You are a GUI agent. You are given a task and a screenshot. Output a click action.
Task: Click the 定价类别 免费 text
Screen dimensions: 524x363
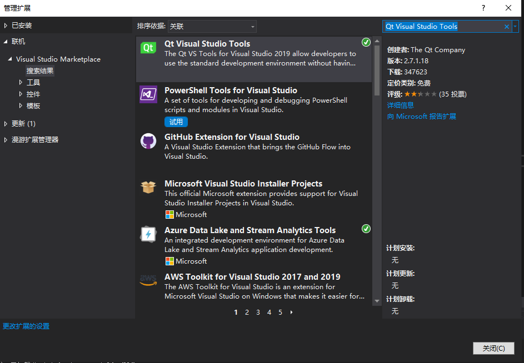click(x=409, y=83)
